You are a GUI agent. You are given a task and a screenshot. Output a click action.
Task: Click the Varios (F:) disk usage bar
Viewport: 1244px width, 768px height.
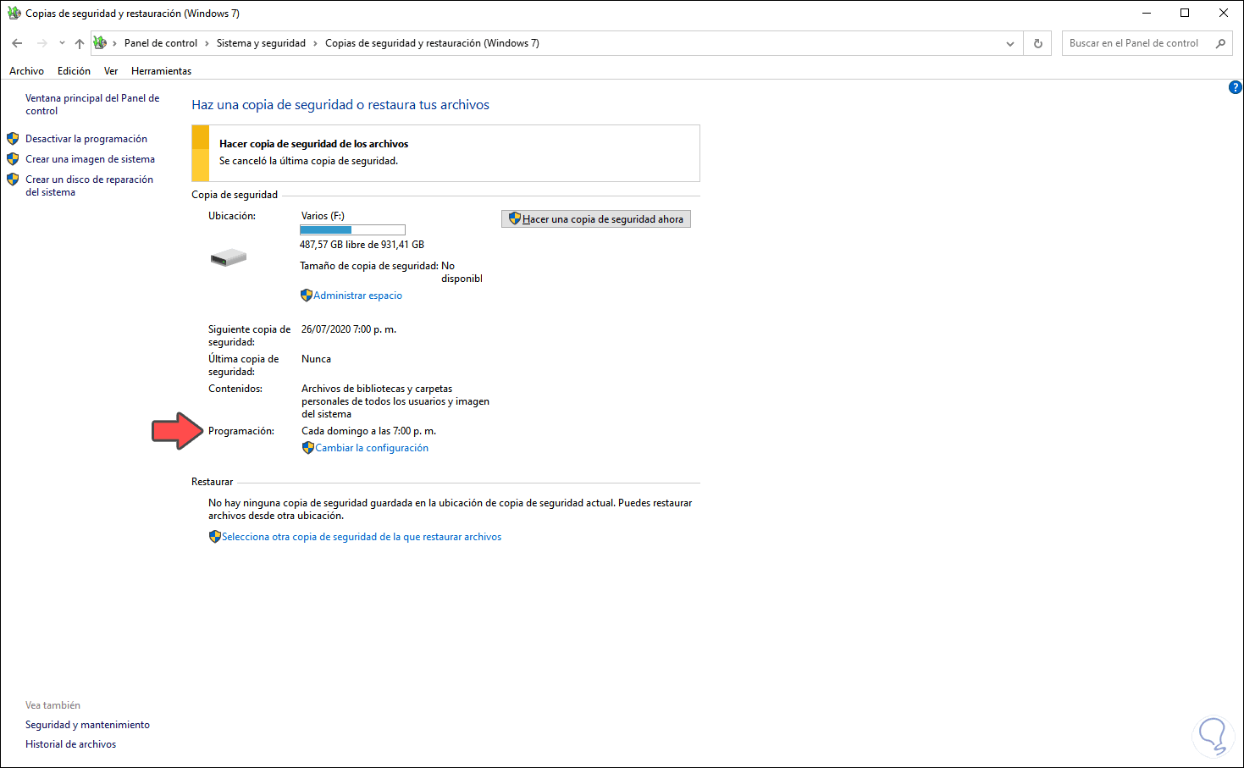352,229
